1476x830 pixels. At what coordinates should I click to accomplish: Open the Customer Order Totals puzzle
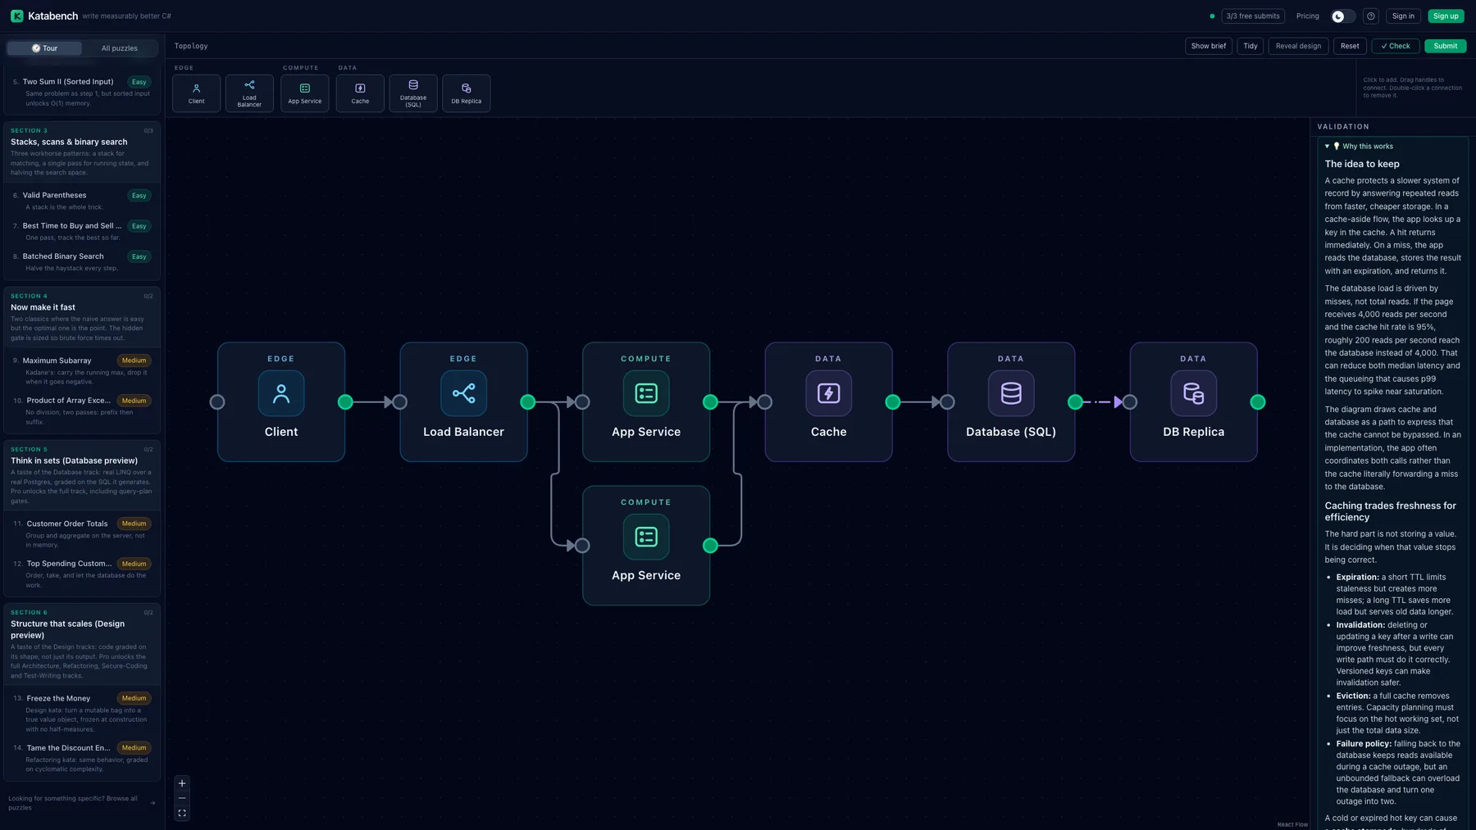(82, 533)
